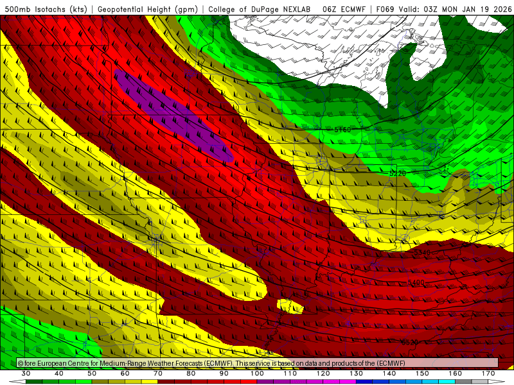Pick the dark maroon swatch just after 70

pyautogui.click(x=166, y=382)
